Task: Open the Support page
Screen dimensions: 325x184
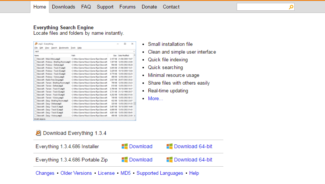Action: 105,7
